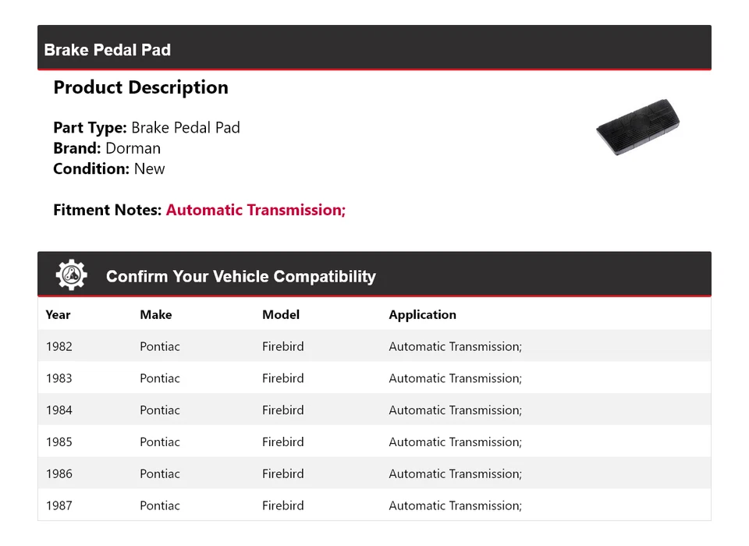Click the Part Type label
This screenshot has height=546, width=749.
coord(90,128)
